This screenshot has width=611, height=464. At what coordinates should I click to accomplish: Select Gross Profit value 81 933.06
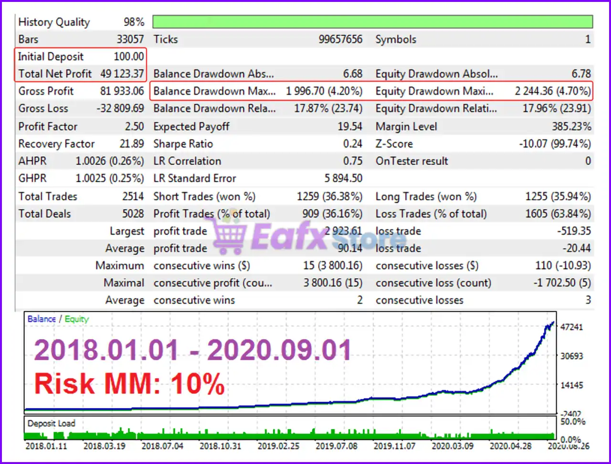click(x=122, y=91)
